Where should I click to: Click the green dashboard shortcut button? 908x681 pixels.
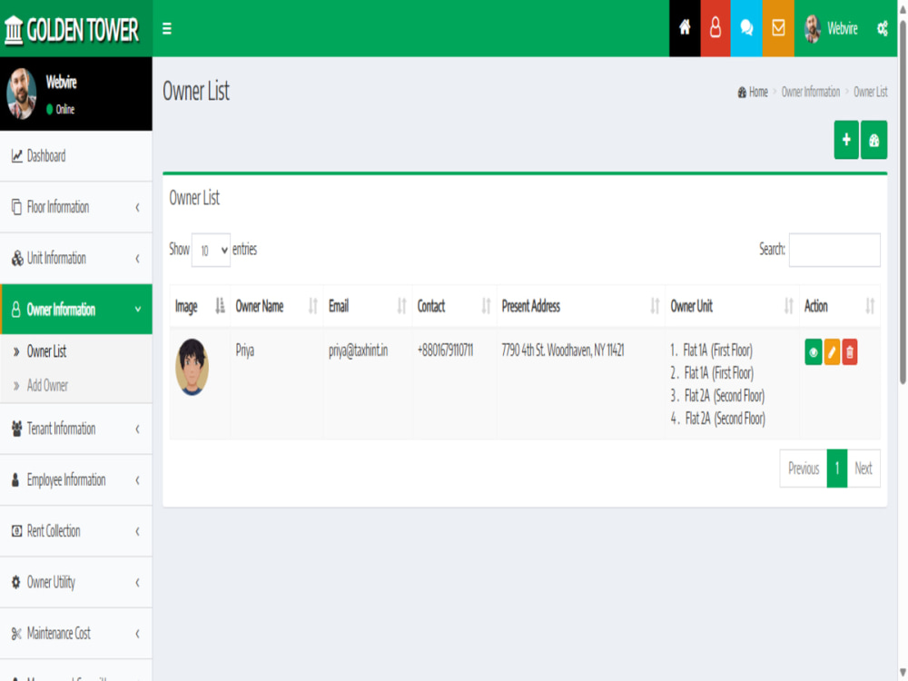[873, 140]
